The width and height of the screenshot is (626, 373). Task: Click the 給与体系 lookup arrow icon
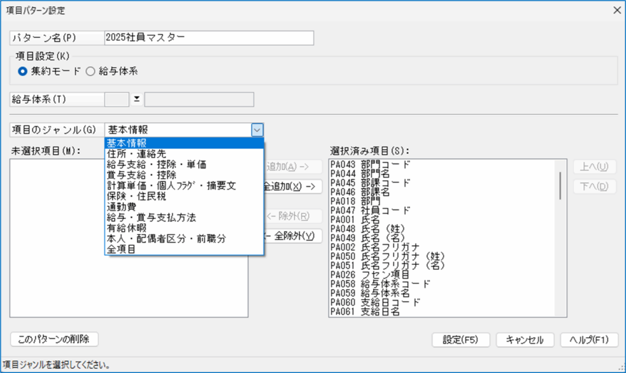(x=137, y=100)
